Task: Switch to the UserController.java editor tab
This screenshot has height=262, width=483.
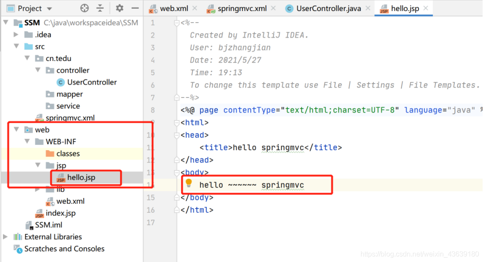Action: click(x=329, y=9)
